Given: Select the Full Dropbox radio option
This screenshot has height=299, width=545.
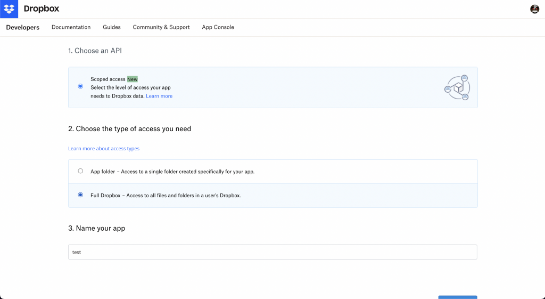Looking at the screenshot, I should (x=81, y=195).
